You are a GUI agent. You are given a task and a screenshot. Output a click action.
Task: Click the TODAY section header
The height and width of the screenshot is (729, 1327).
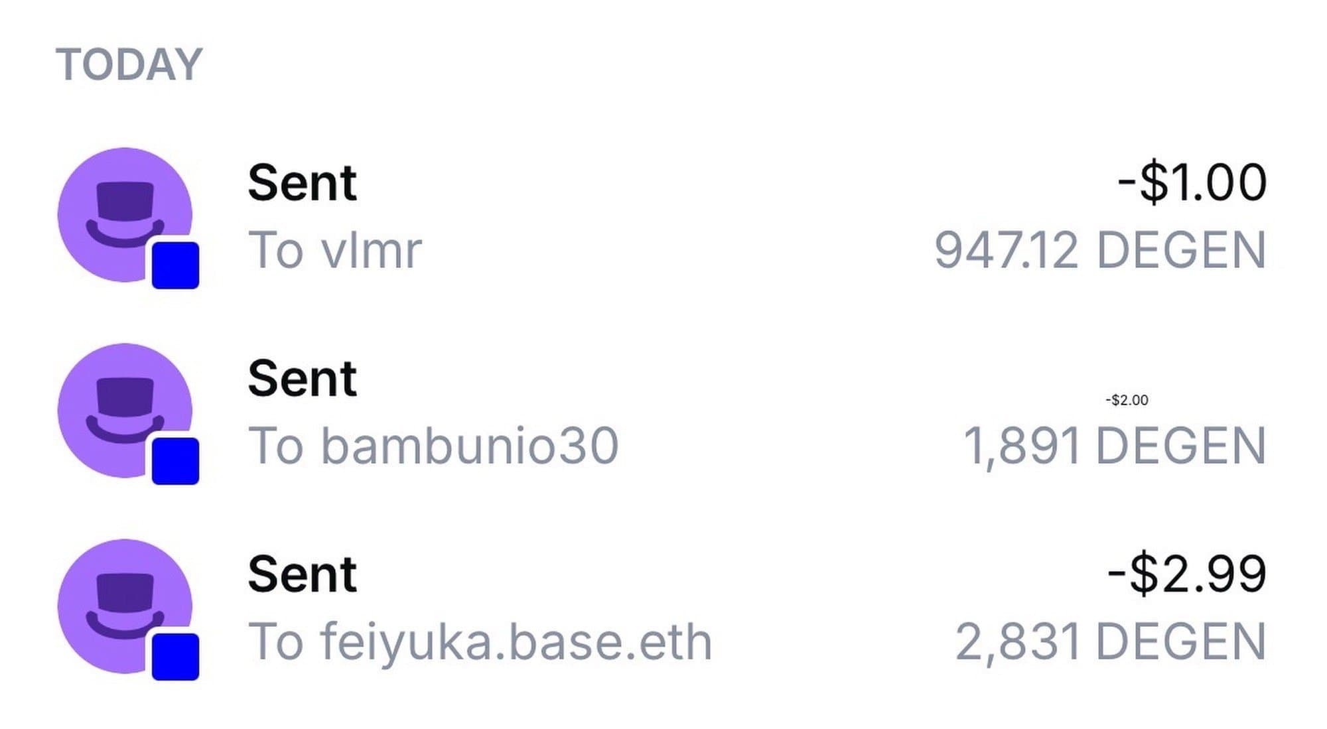pyautogui.click(x=128, y=62)
